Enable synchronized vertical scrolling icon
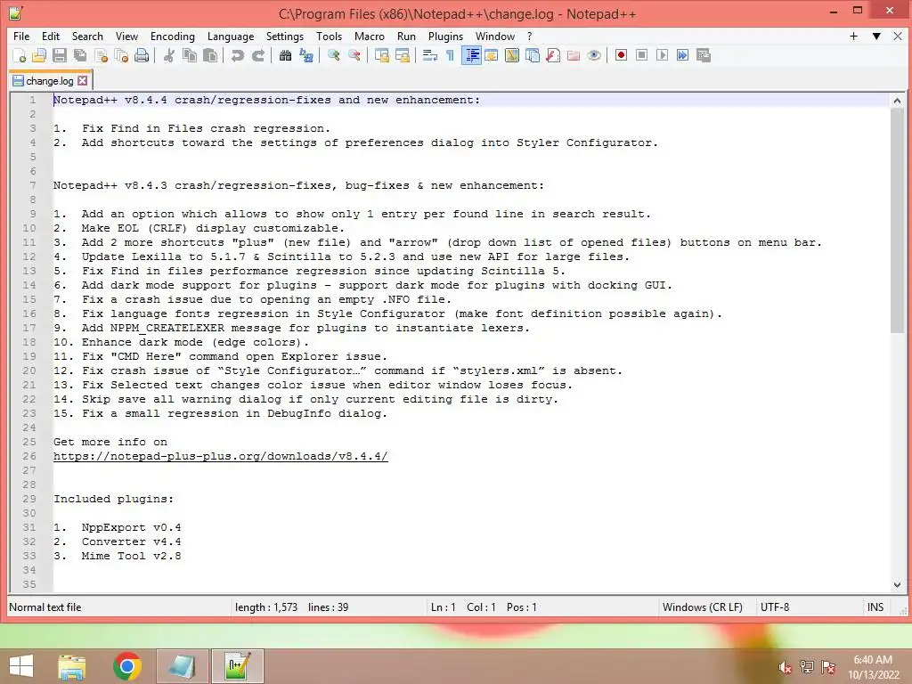The image size is (912, 684). click(381, 56)
